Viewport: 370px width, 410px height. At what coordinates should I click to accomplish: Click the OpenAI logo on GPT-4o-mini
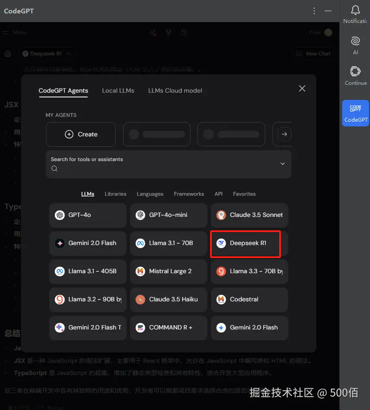[x=140, y=215]
